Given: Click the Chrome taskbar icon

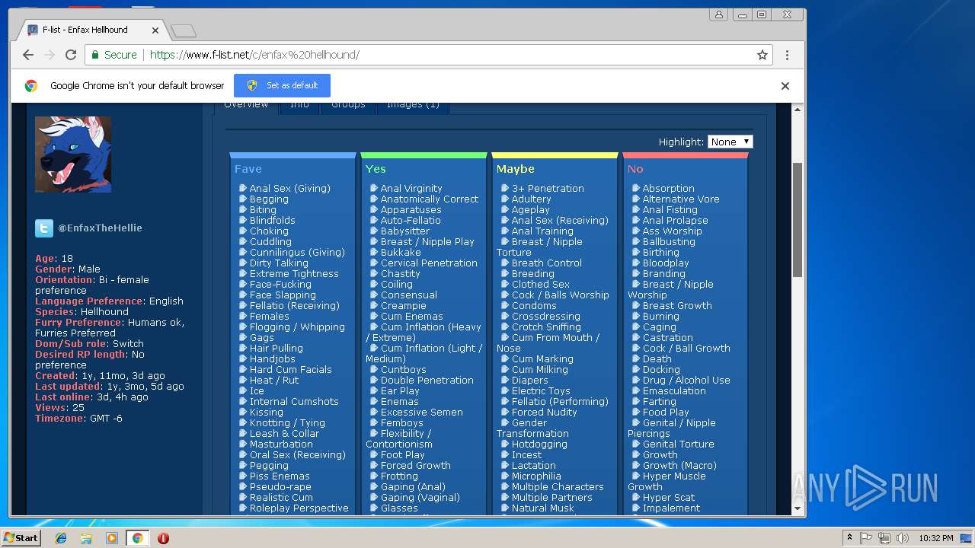Looking at the screenshot, I should (137, 538).
